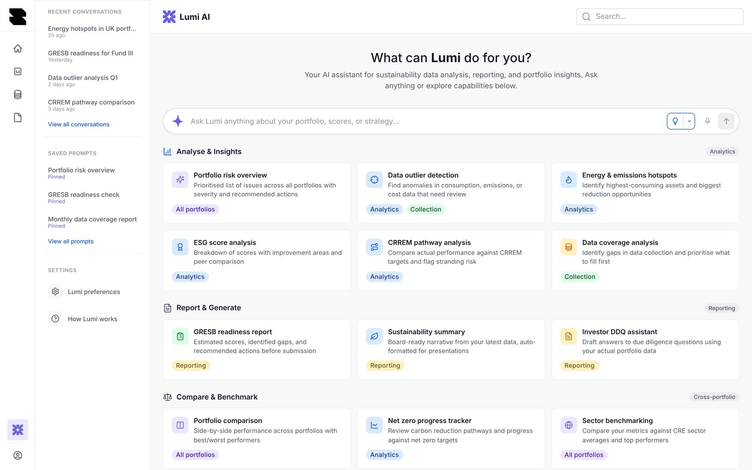Click Reporting tag on Sustainability summary card
Screen dimensions: 752x470
click(385, 365)
